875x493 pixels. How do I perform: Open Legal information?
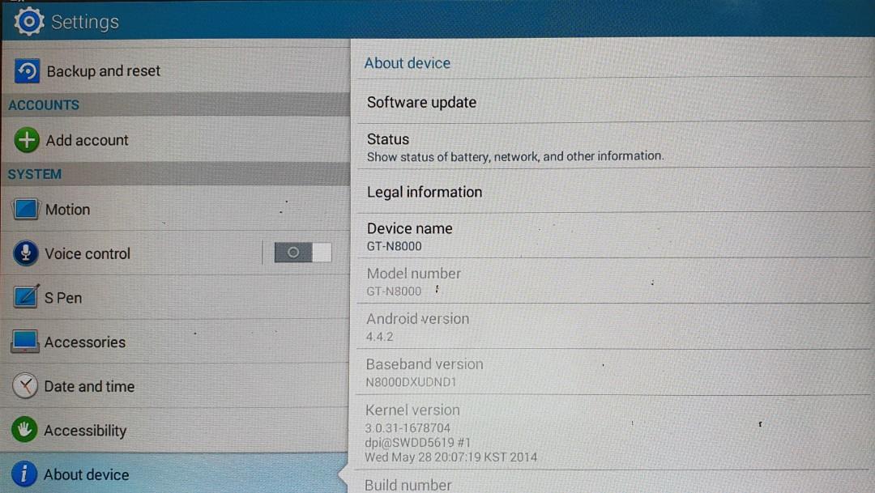(x=425, y=192)
